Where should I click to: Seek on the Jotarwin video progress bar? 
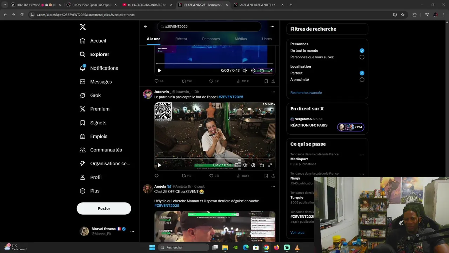215,158
